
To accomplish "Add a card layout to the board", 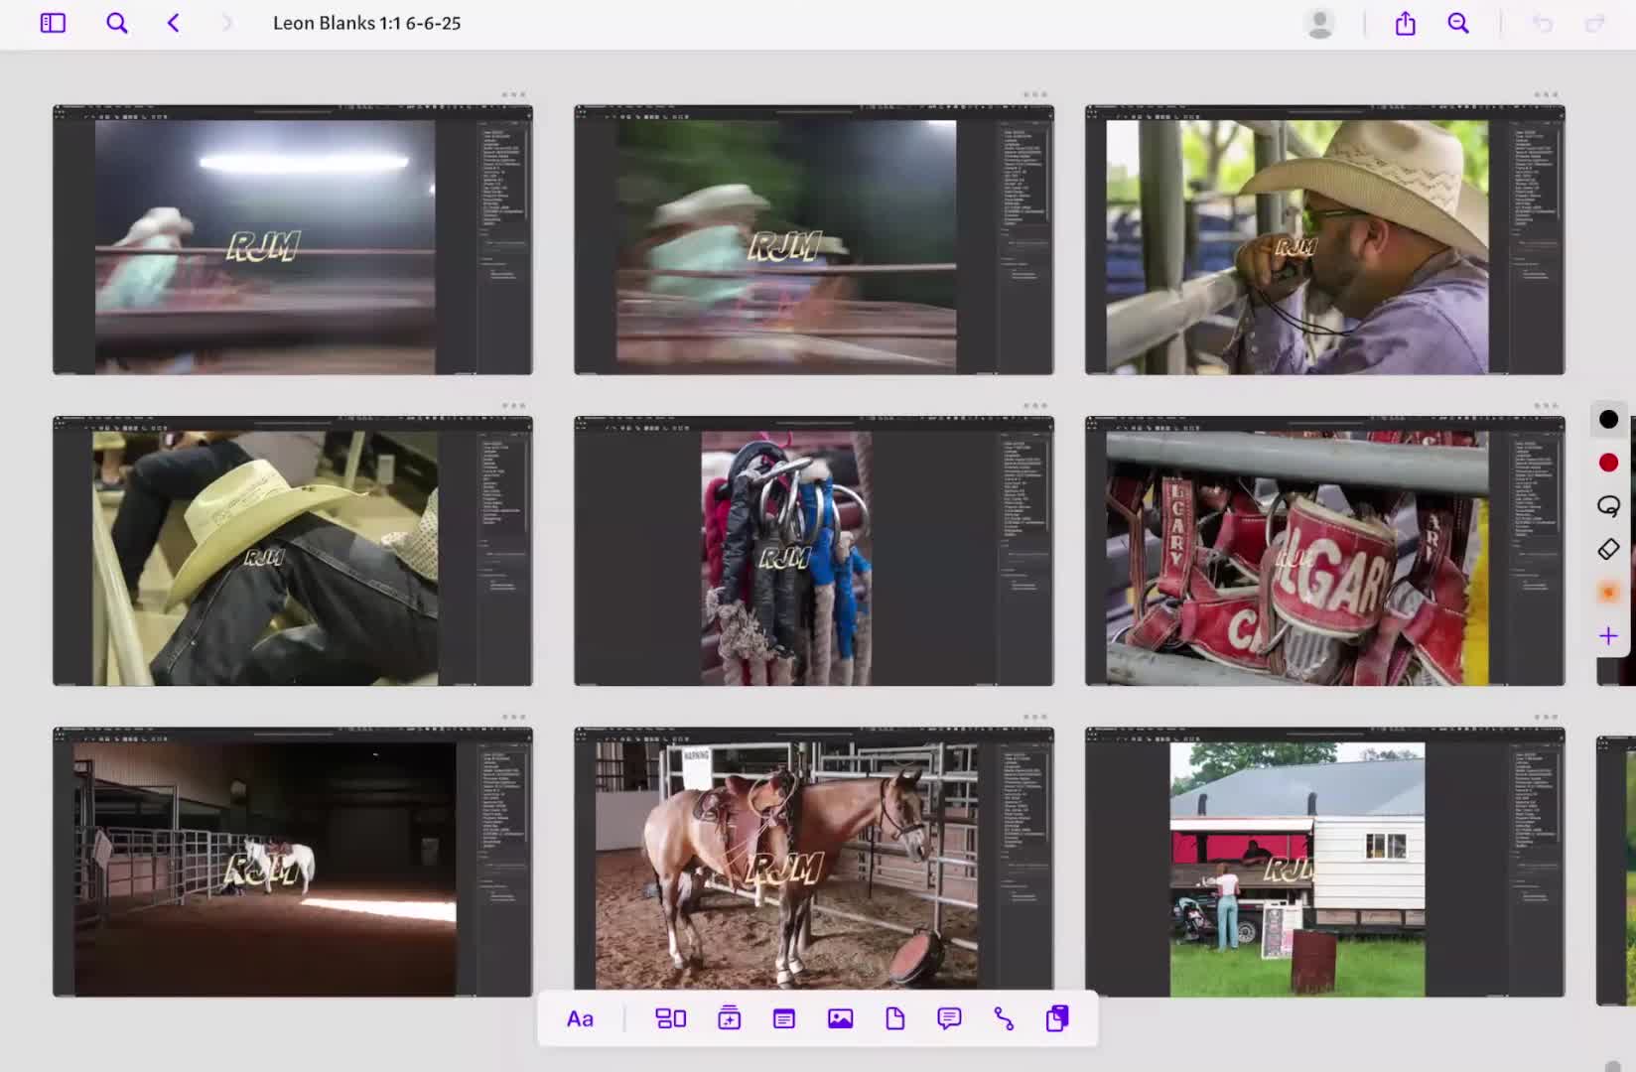I will click(671, 1018).
